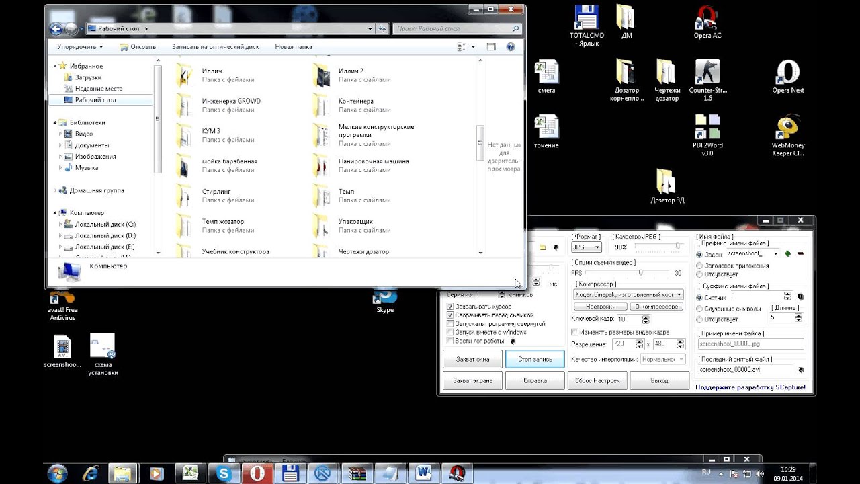
Task: Select the ДМ folder on desktop
Action: (626, 22)
